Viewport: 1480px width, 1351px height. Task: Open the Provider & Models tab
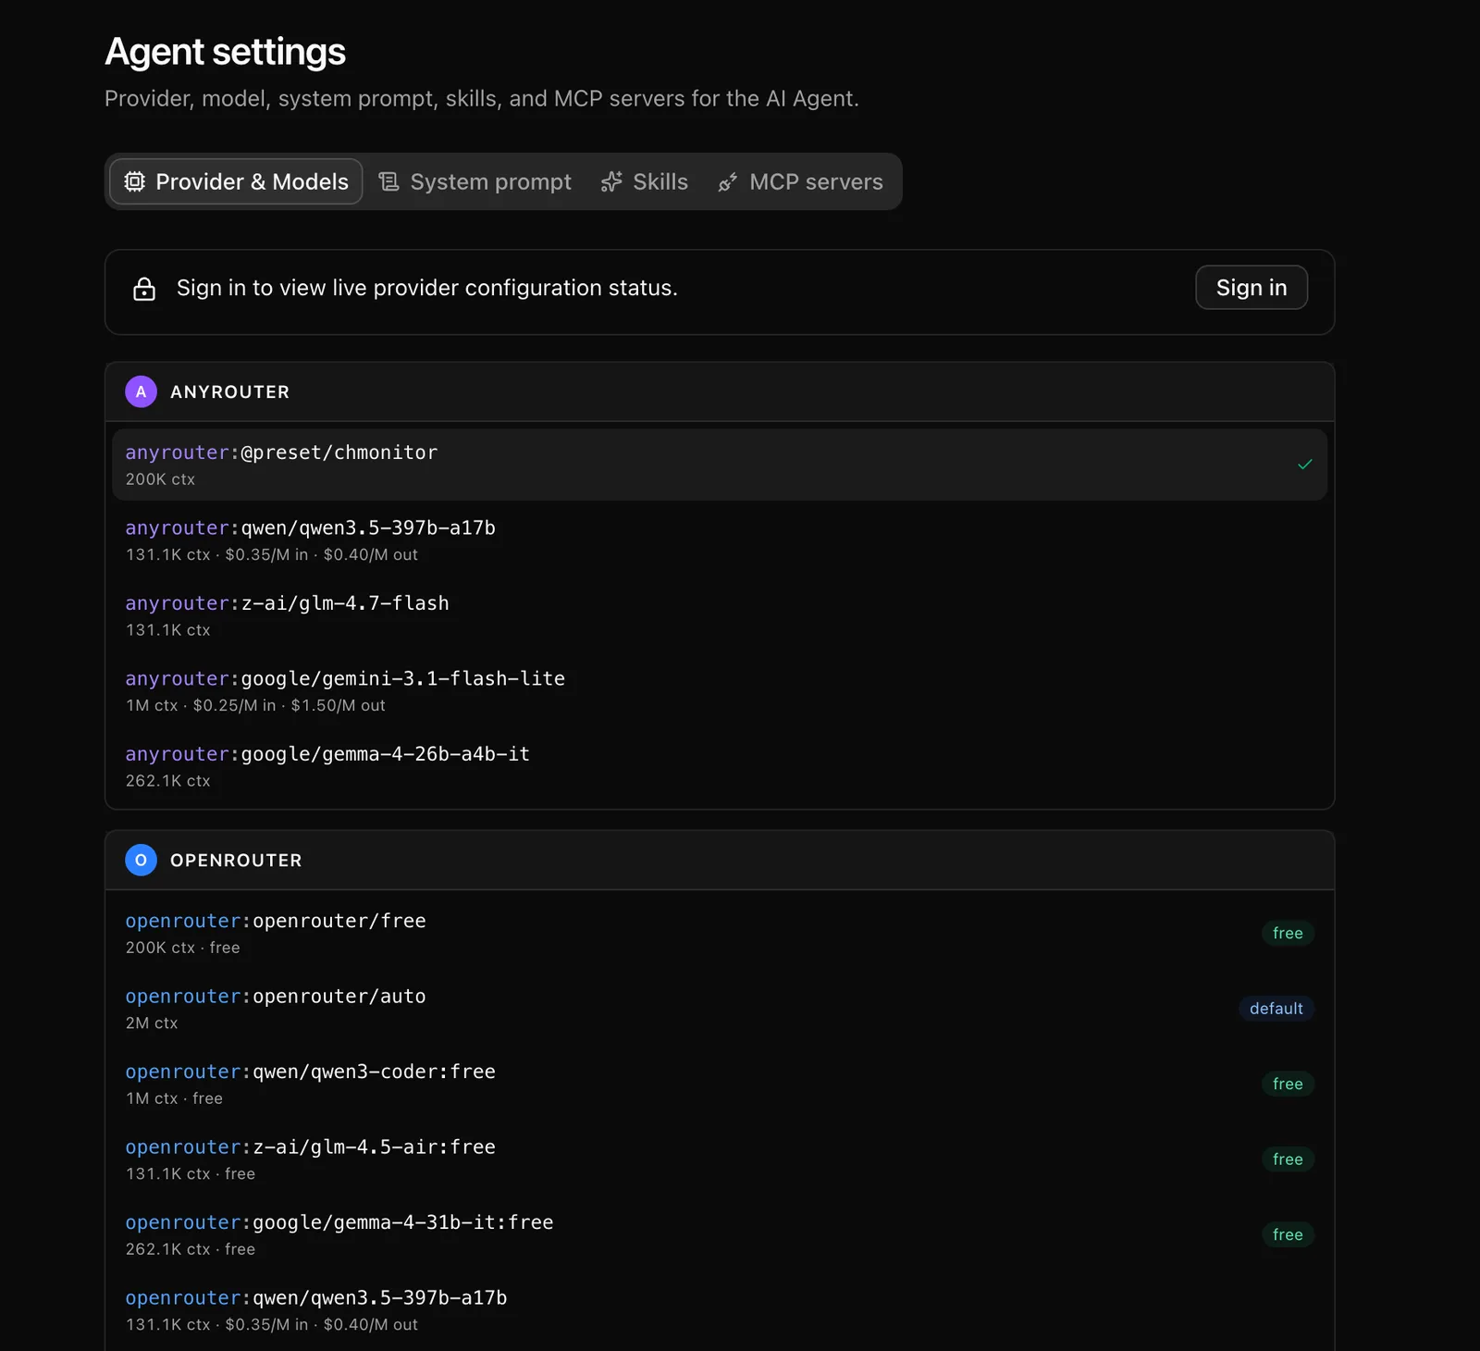coord(236,181)
